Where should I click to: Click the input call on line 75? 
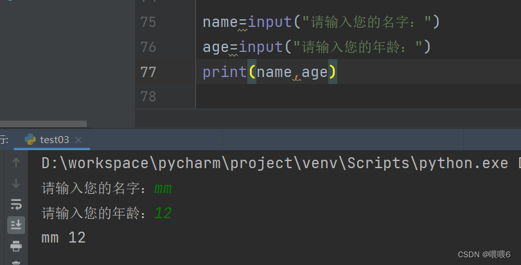click(x=270, y=22)
